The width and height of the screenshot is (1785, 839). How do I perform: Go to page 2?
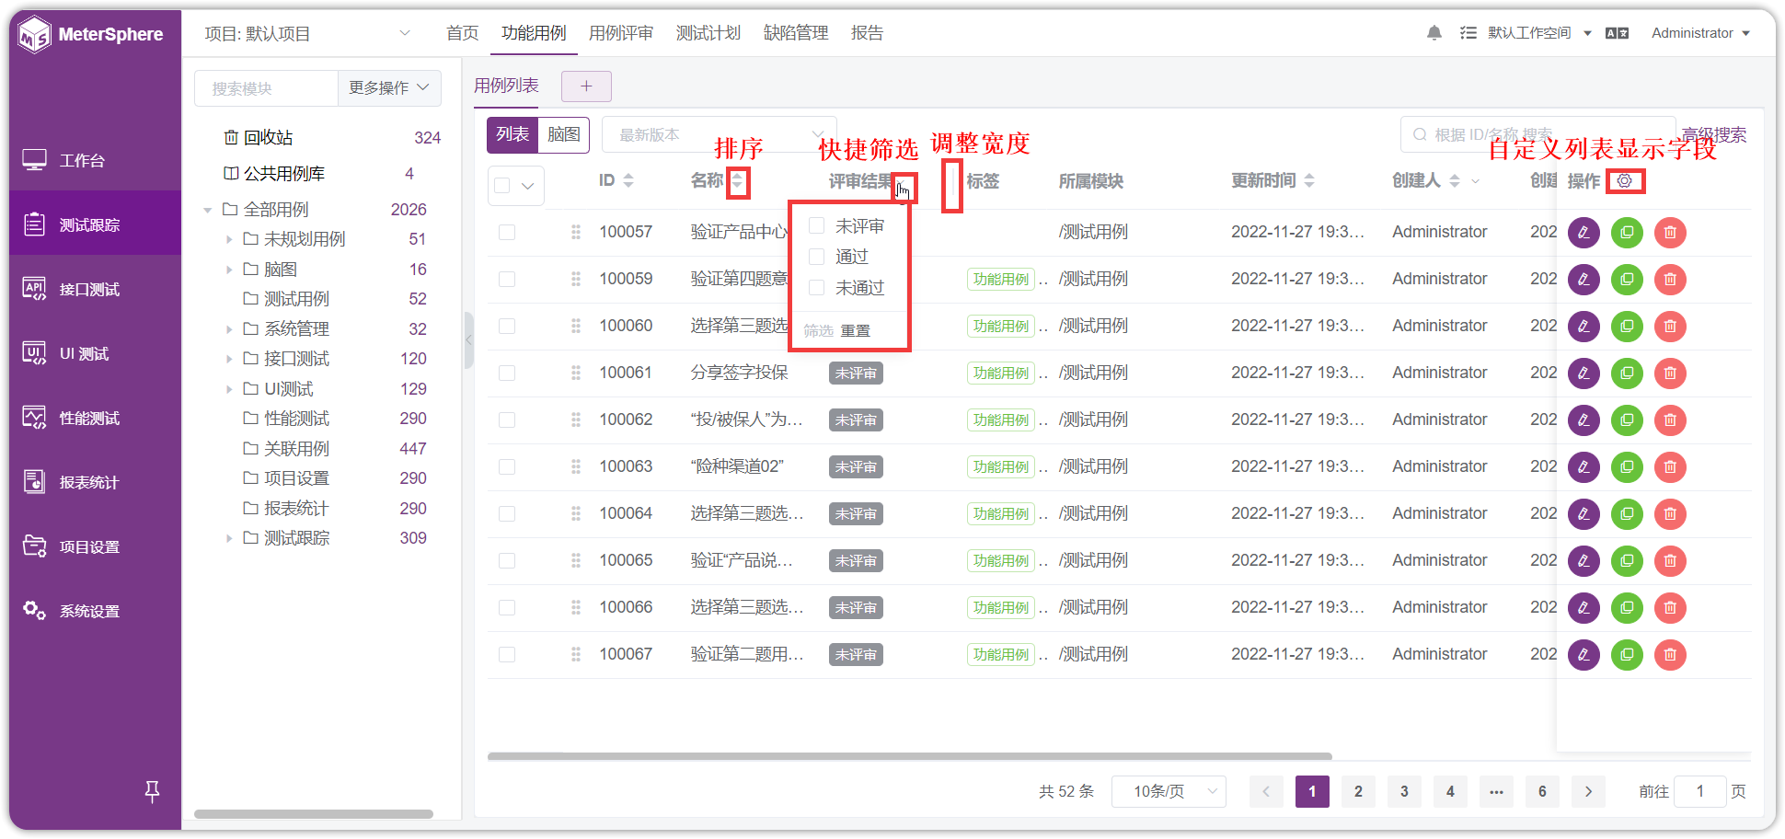pyautogui.click(x=1358, y=791)
